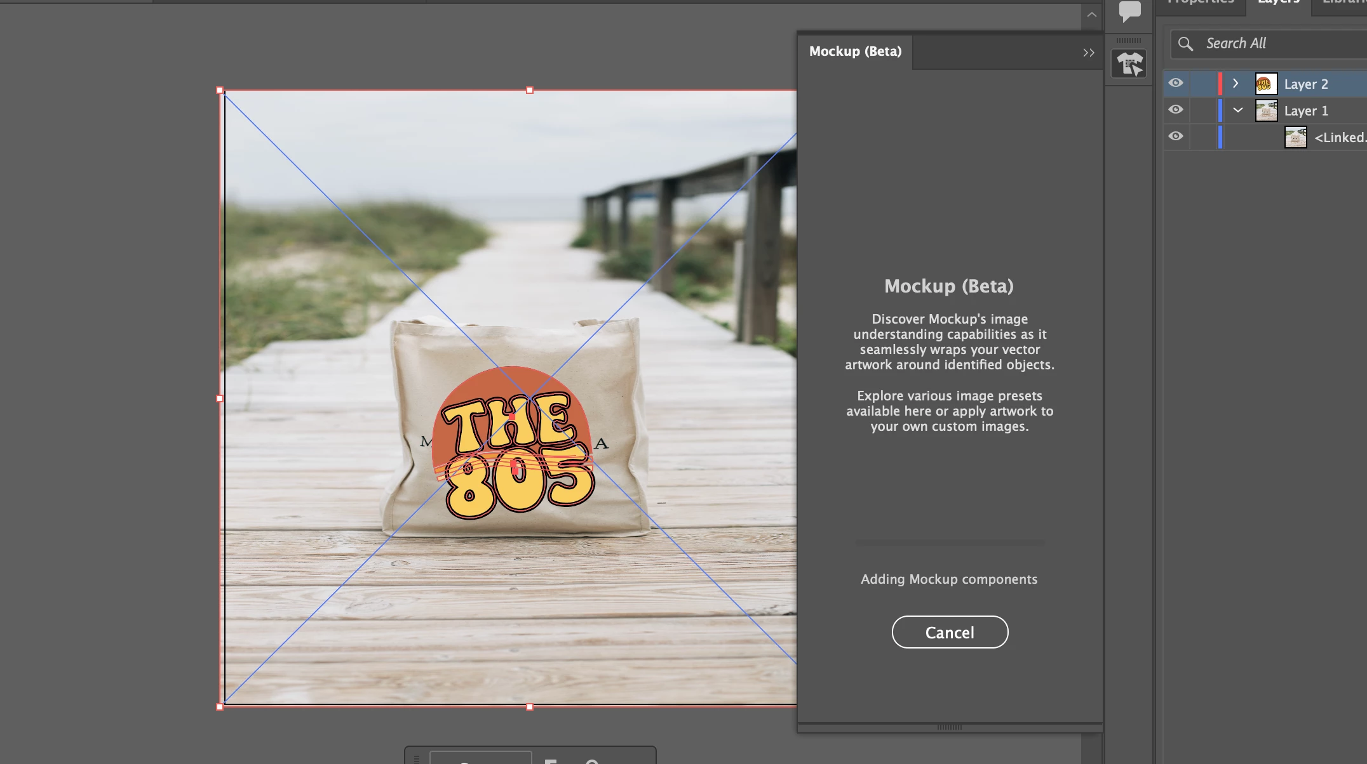Open the Comments speech bubble panel
This screenshot has height=764, width=1367.
[x=1129, y=11]
